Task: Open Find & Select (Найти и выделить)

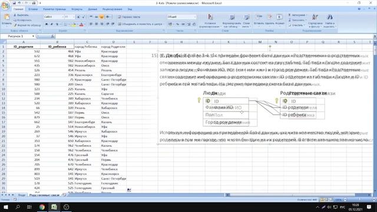Action: tap(329, 21)
